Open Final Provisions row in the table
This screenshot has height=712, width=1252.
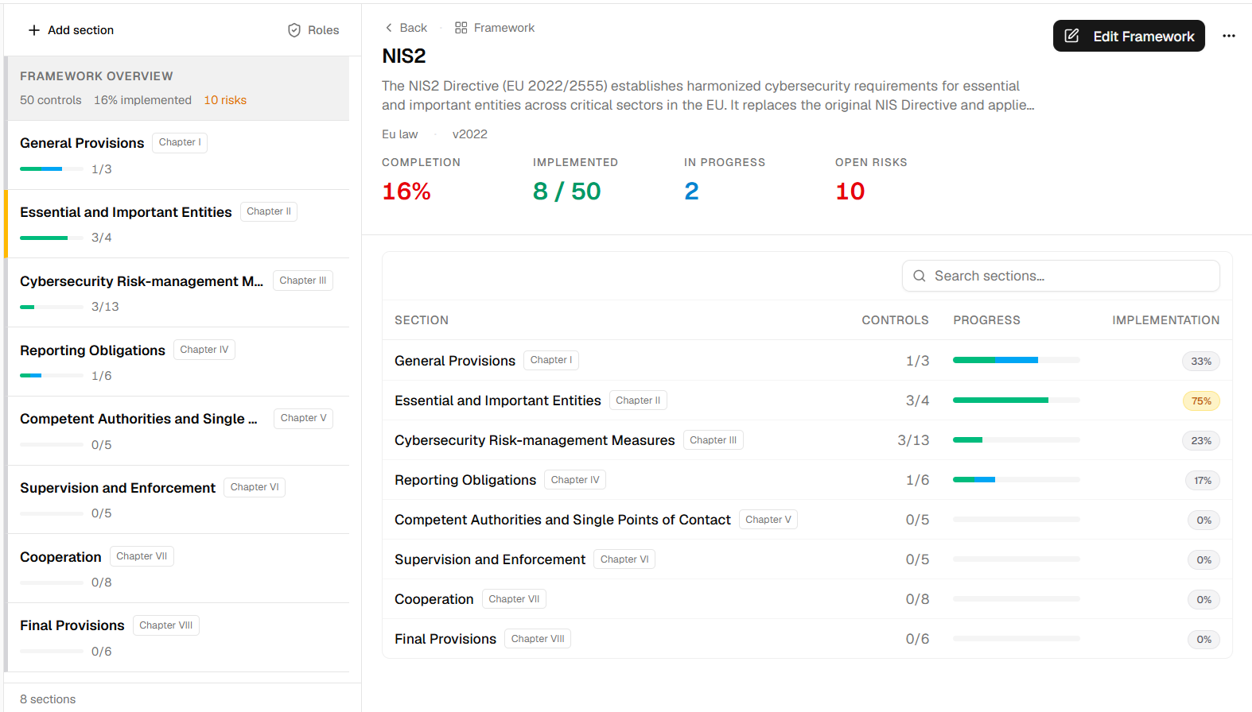(x=807, y=639)
